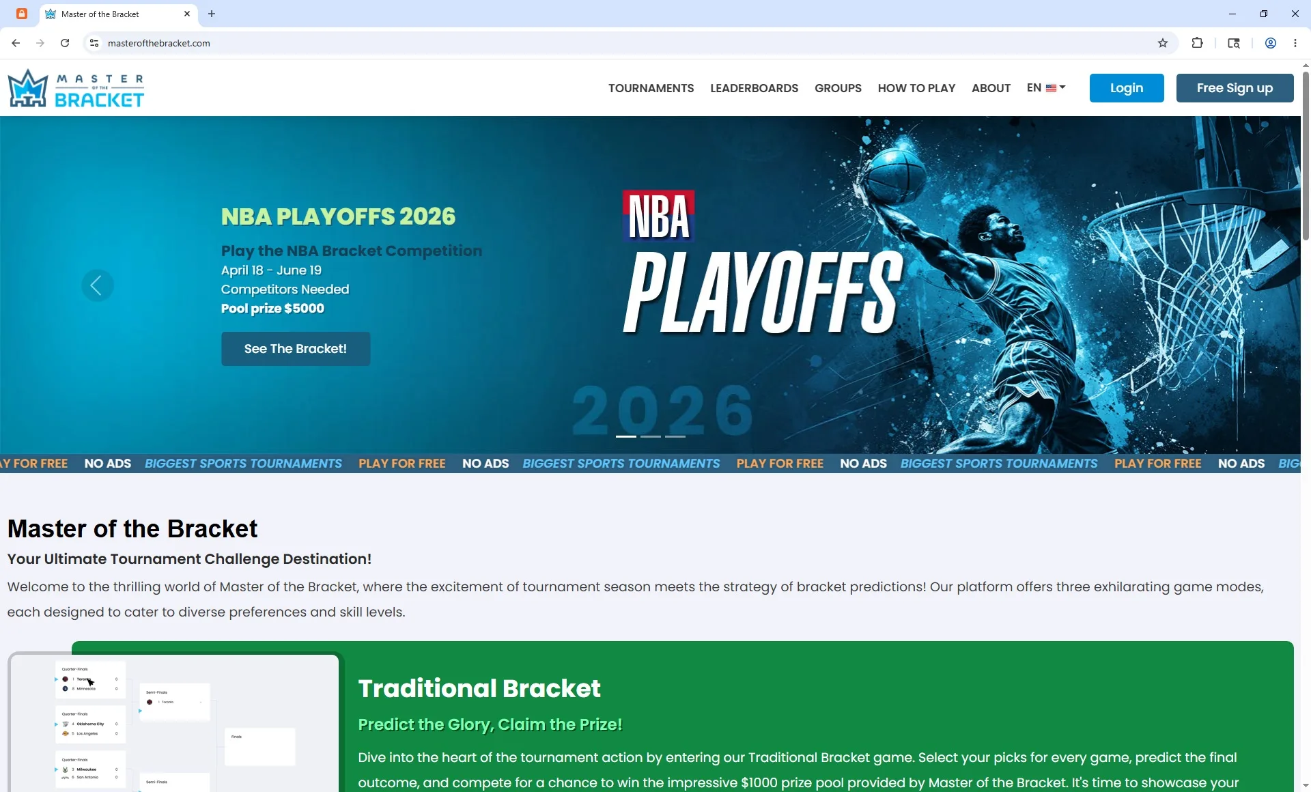Viewport: 1311px width, 792px height.
Task: Open the HOW TO PLAY page
Action: click(x=916, y=88)
